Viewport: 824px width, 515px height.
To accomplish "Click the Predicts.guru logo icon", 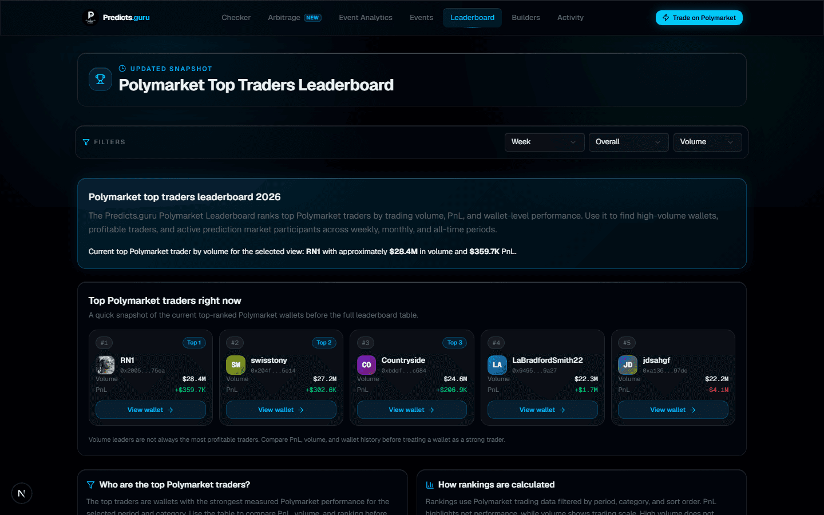I will pos(90,18).
